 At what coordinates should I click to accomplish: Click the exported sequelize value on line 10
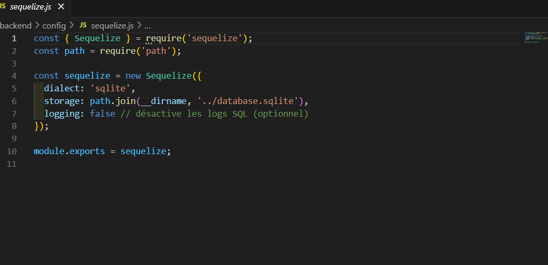143,152
